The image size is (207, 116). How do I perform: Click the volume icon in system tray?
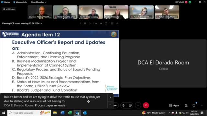187,113
